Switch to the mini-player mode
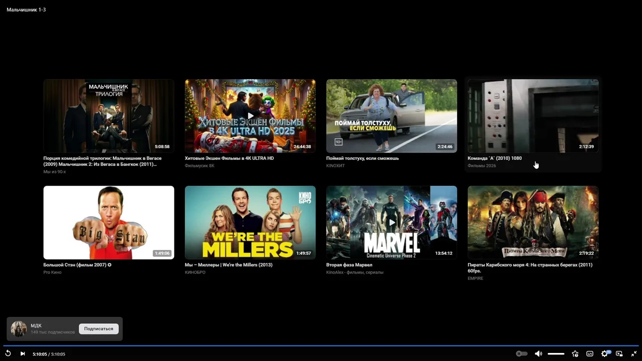Screen dimensions: 642x361 coord(619,353)
